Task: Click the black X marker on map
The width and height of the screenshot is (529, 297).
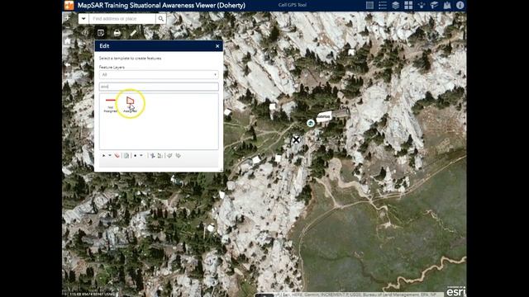Action: pos(296,139)
